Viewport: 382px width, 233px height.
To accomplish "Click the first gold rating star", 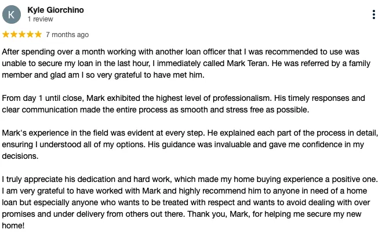I will 6,35.
